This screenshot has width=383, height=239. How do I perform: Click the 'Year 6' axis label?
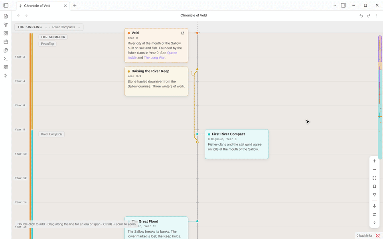pyautogui.click(x=20, y=105)
